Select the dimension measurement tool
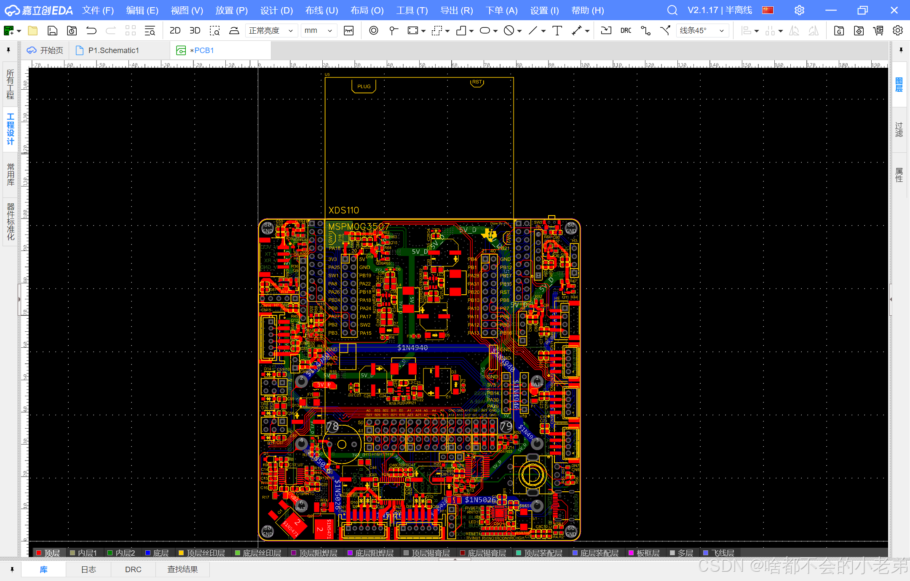910x581 pixels. pos(577,31)
